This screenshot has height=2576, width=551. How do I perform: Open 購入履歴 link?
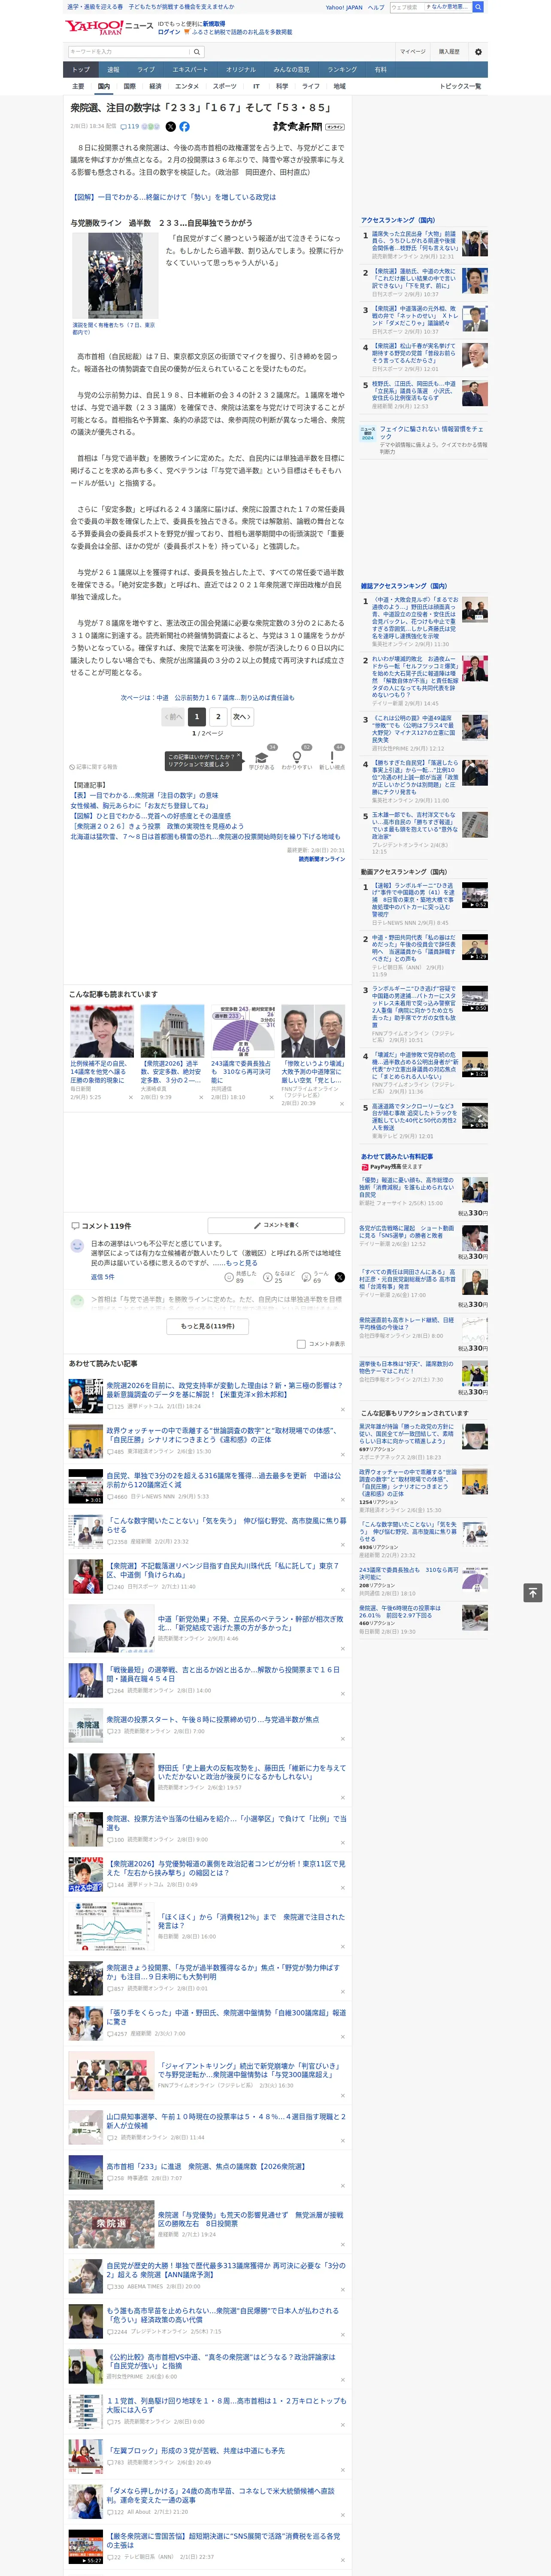click(449, 52)
